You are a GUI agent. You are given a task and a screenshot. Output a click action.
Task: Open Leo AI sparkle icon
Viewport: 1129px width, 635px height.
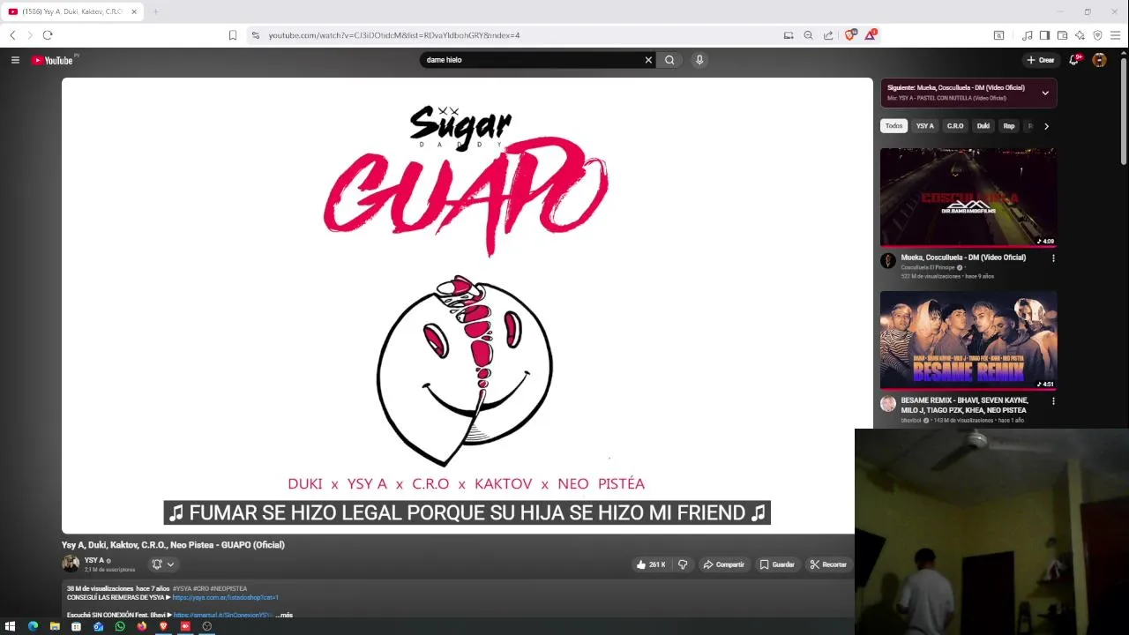(1080, 35)
